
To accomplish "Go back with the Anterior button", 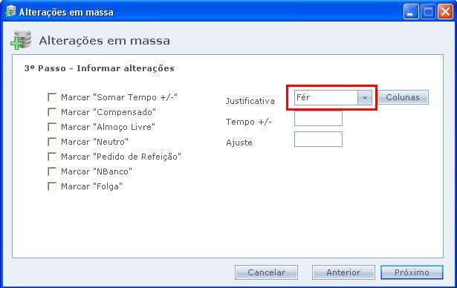I will [343, 272].
